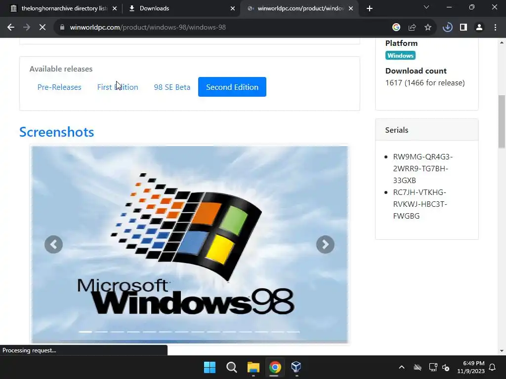Image resolution: width=506 pixels, height=379 pixels.
Task: Open Windows taskbar search
Action: click(x=231, y=367)
